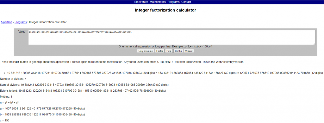This screenshot has width=324, height=123.
Task: Open the Config button
Action: pos(178,51)
